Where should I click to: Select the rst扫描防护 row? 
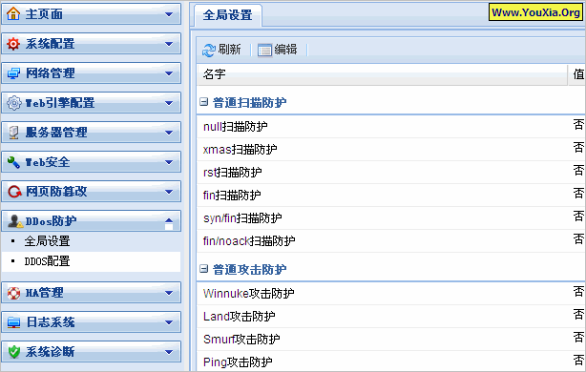pyautogui.click(x=391, y=173)
